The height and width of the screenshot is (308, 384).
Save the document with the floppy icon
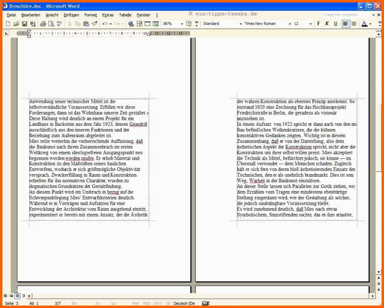(25, 24)
